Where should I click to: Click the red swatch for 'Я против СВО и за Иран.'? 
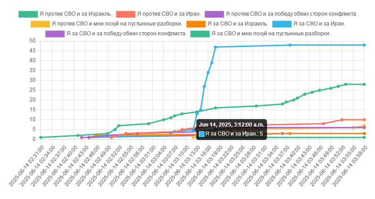click(x=126, y=14)
